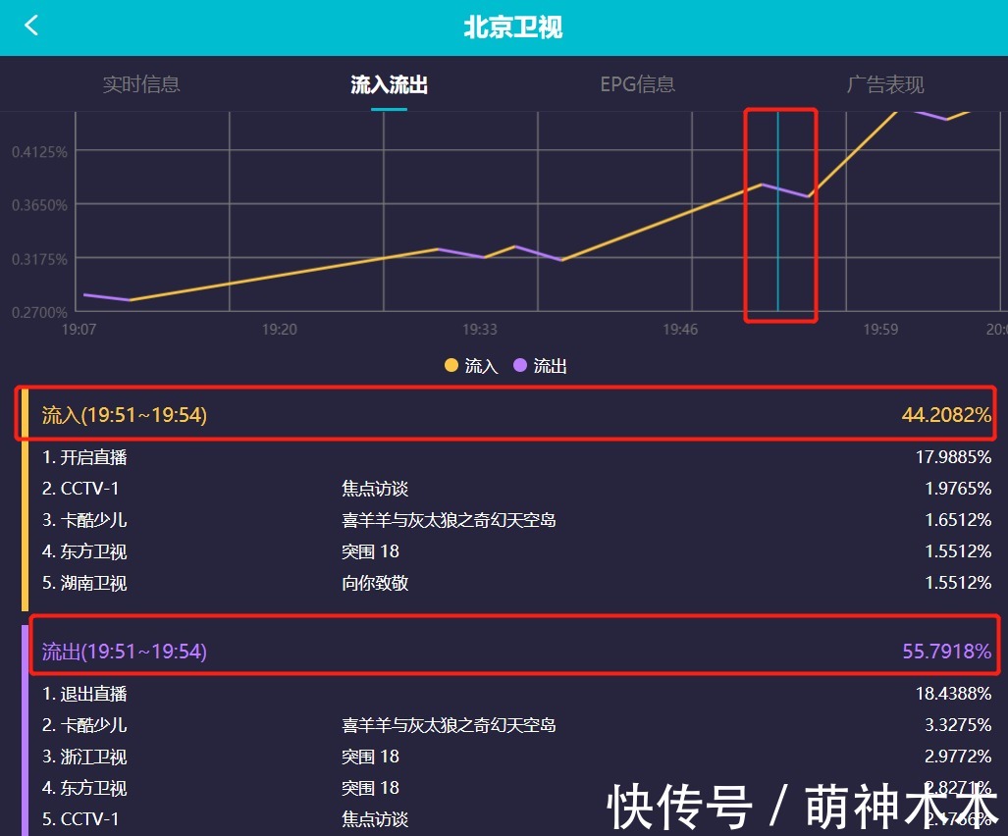Click the 19:46 time axis label

click(679, 330)
